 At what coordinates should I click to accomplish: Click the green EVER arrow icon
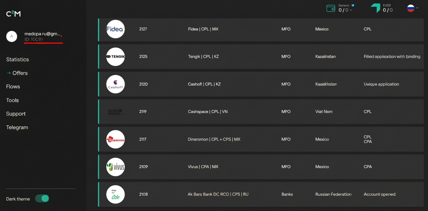[x=375, y=8]
